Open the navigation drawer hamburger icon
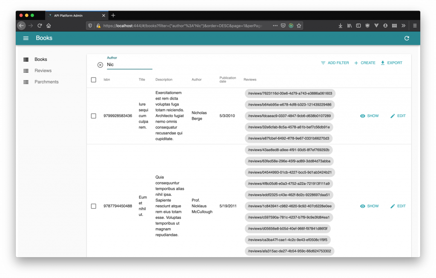This screenshot has width=436, height=278. pos(26,38)
